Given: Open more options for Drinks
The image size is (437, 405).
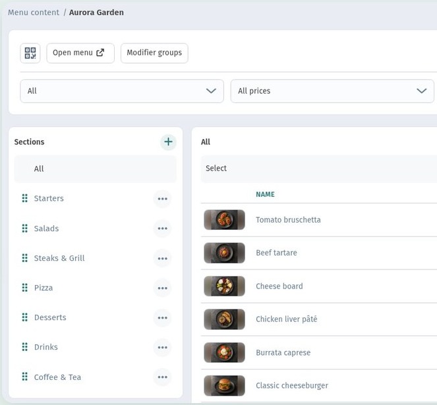Looking at the screenshot, I should (x=162, y=347).
